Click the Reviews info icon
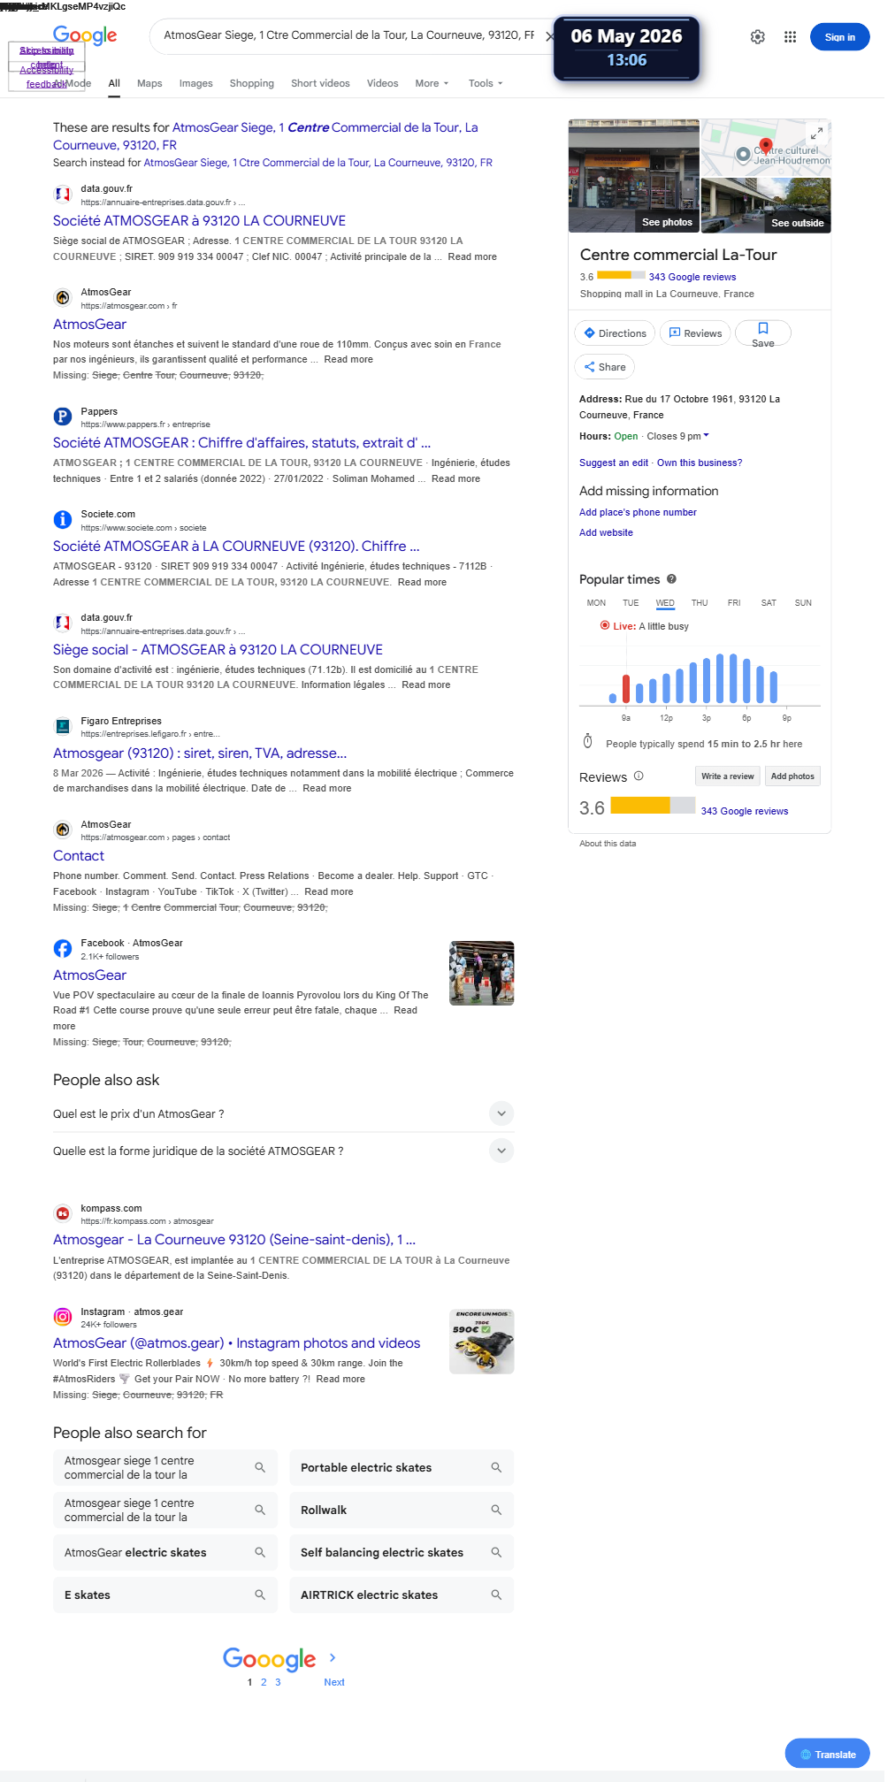The height and width of the screenshot is (1782, 895). click(x=639, y=776)
